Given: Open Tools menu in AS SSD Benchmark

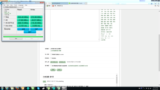Looking at the screenshot, I should tap(15, 5).
